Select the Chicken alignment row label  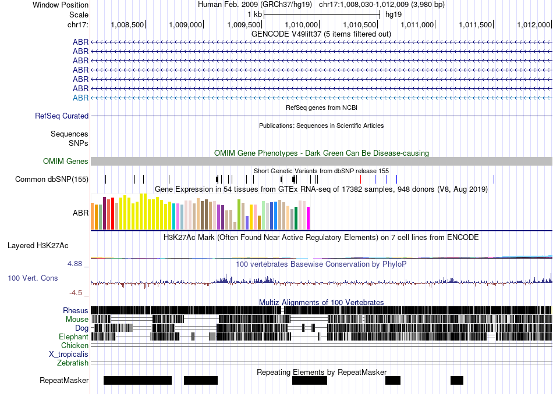[75, 345]
